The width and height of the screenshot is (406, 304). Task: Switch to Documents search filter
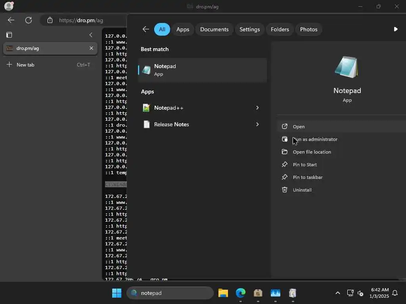pyautogui.click(x=214, y=29)
